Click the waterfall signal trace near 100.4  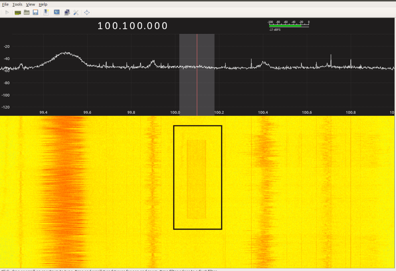[x=264, y=192]
